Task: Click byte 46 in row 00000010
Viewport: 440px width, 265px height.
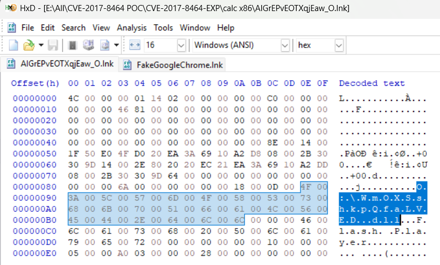Action: click(123, 110)
